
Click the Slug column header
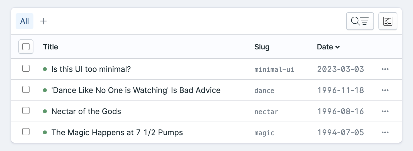[x=262, y=47]
